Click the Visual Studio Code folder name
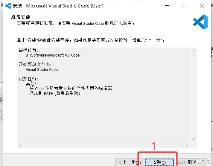 42,70
